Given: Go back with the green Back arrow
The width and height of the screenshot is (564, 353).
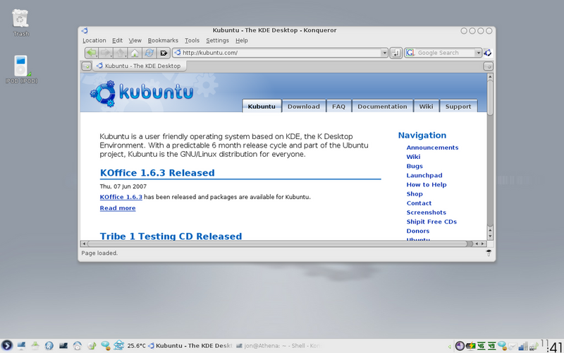Looking at the screenshot, I should click(92, 53).
